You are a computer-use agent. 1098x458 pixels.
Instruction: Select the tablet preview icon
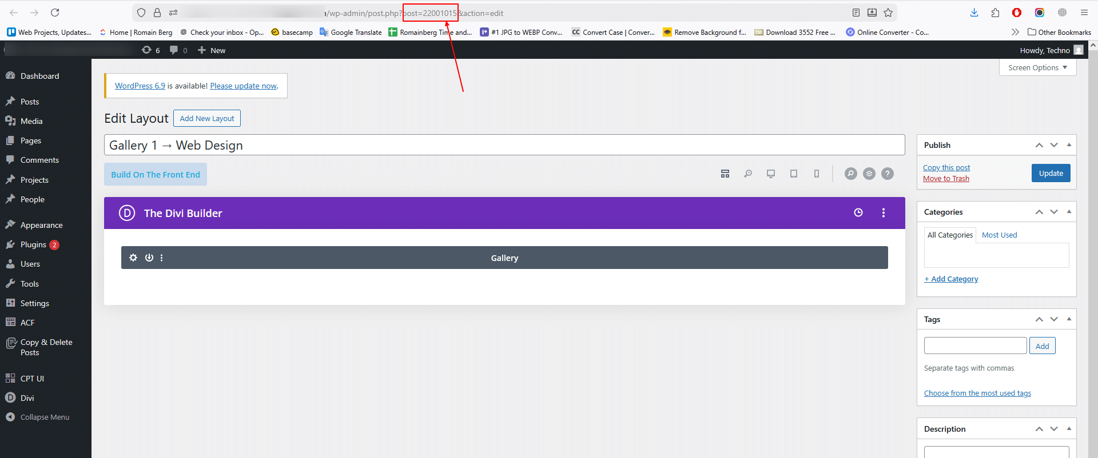[x=794, y=174]
